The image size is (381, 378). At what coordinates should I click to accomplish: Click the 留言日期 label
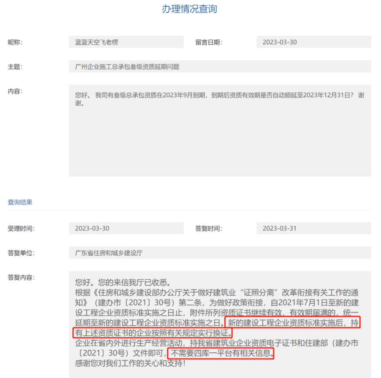point(209,42)
